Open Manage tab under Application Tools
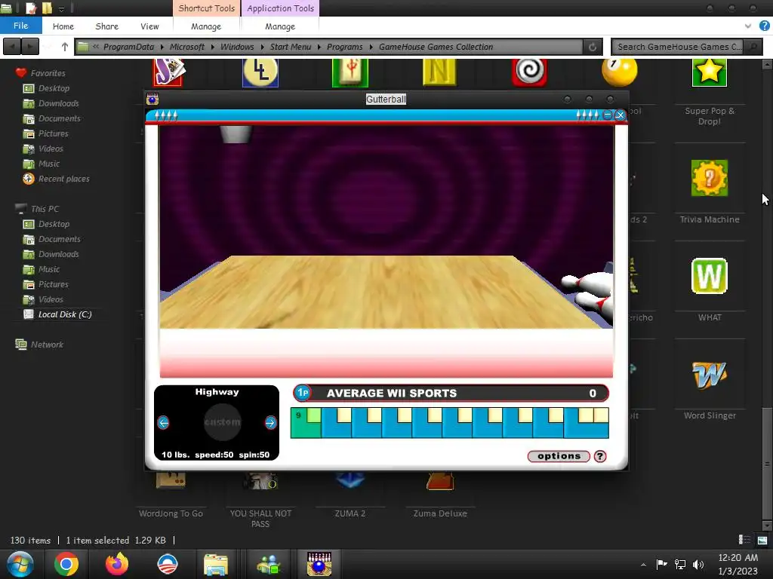This screenshot has width=773, height=579. (x=280, y=26)
